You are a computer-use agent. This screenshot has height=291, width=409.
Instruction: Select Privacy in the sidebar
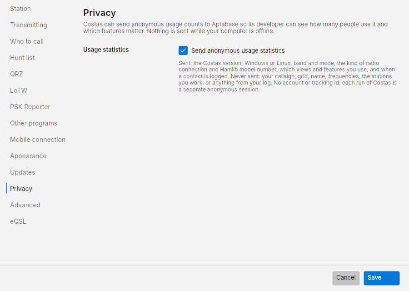21,189
